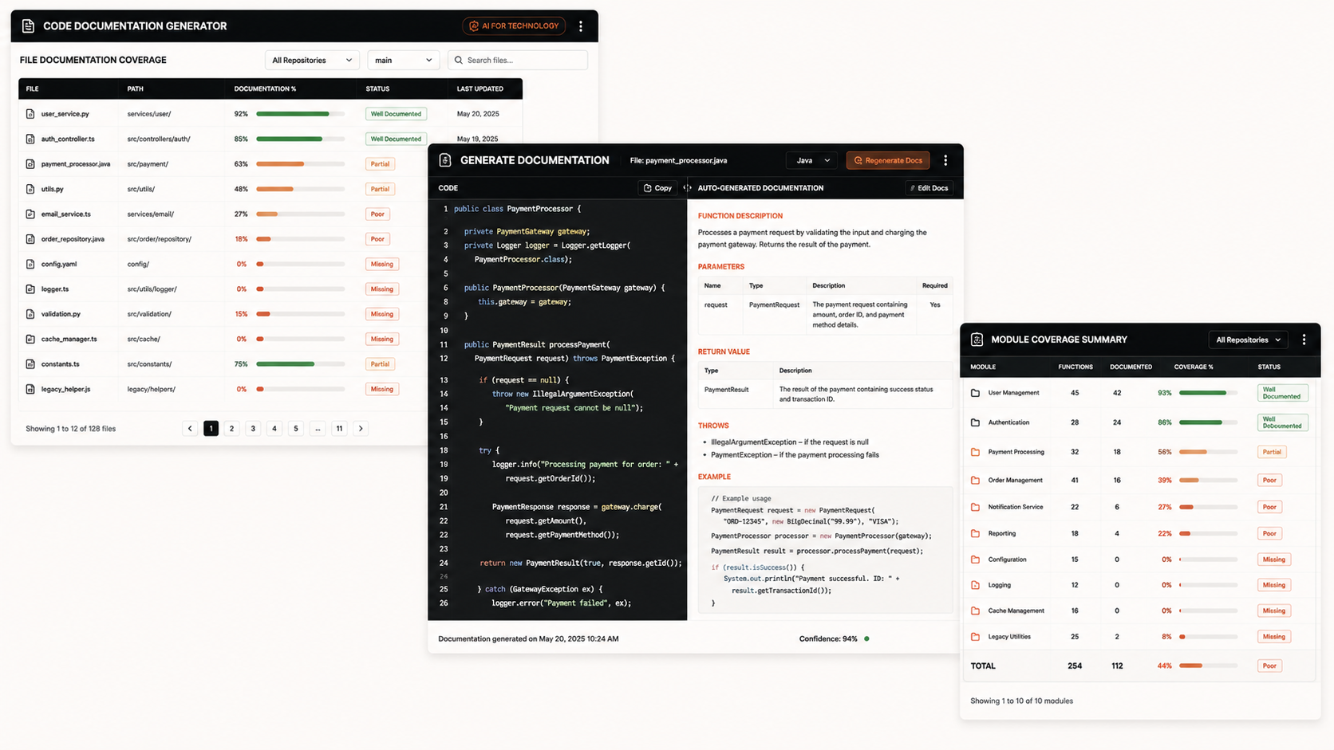Click the folder icon for Logging module
1334x750 pixels.
point(975,585)
